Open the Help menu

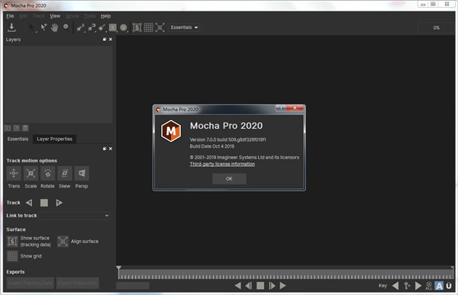[x=106, y=16]
